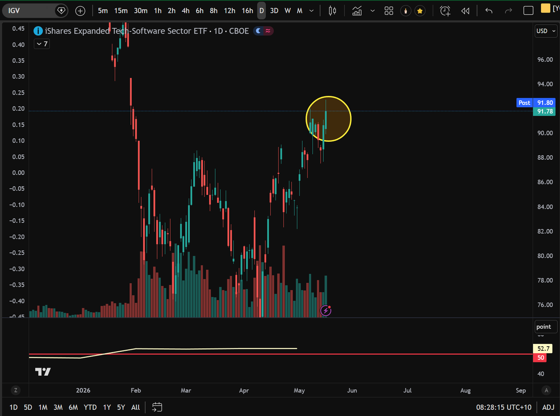This screenshot has height=416, width=560.
Task: Select the W weekly interval
Action: (x=288, y=10)
